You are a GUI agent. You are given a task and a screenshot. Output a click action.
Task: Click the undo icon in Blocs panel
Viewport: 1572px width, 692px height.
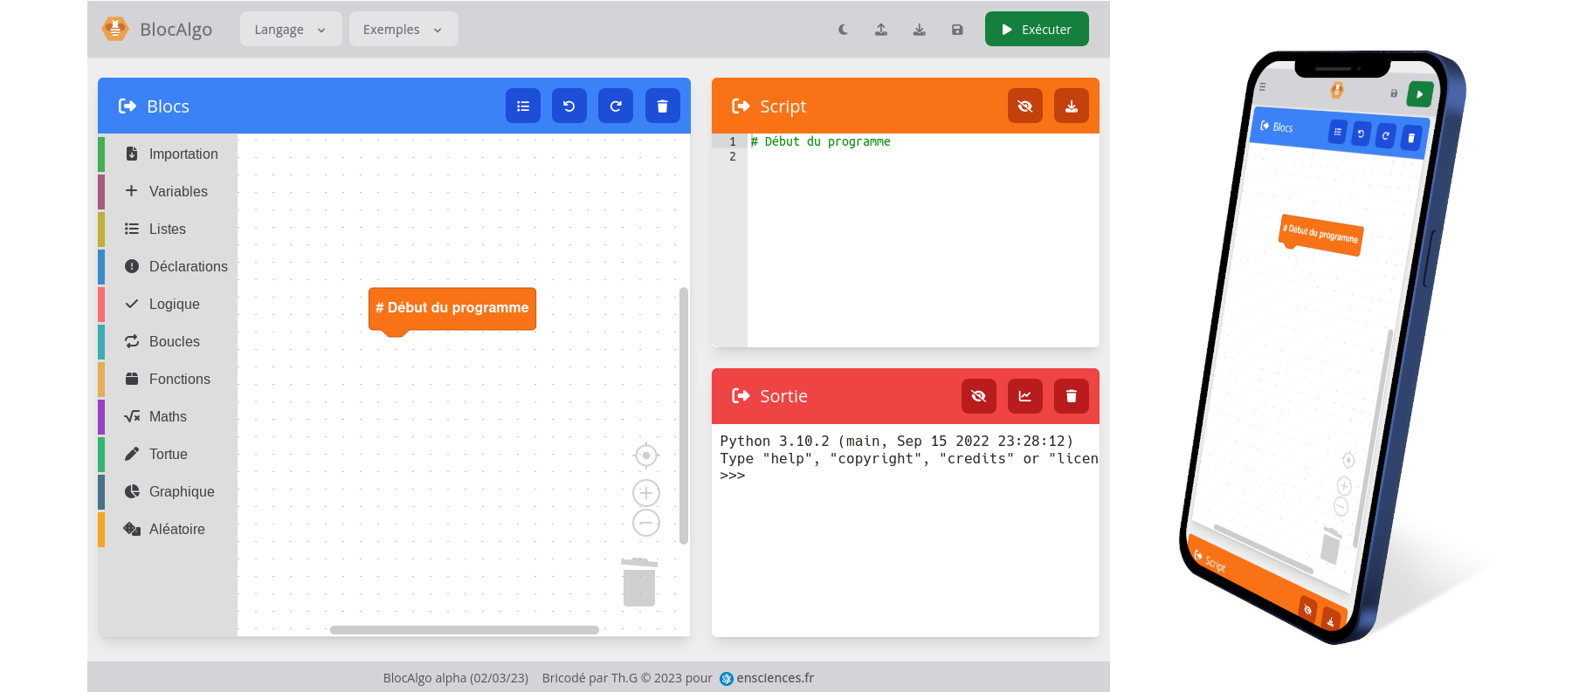point(569,106)
